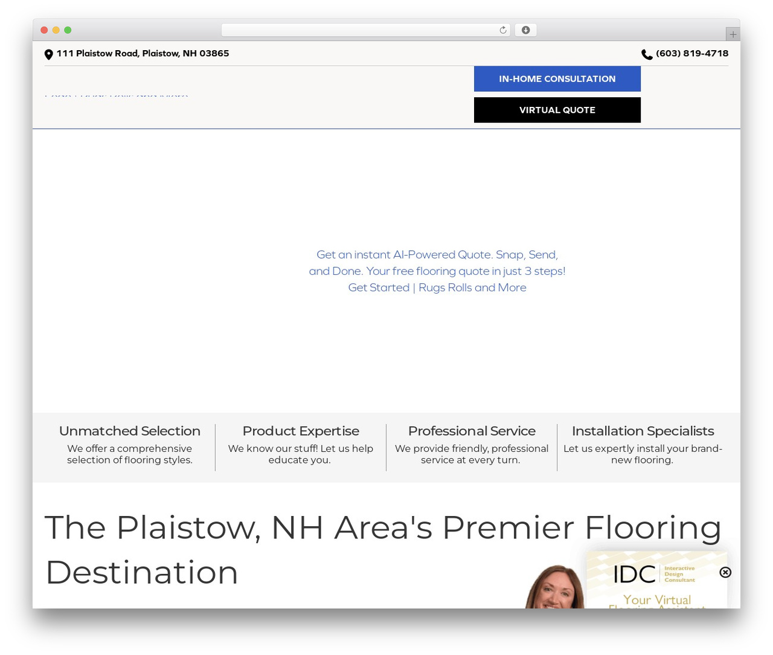Click the Get Started link
The image size is (773, 655).
tap(379, 288)
